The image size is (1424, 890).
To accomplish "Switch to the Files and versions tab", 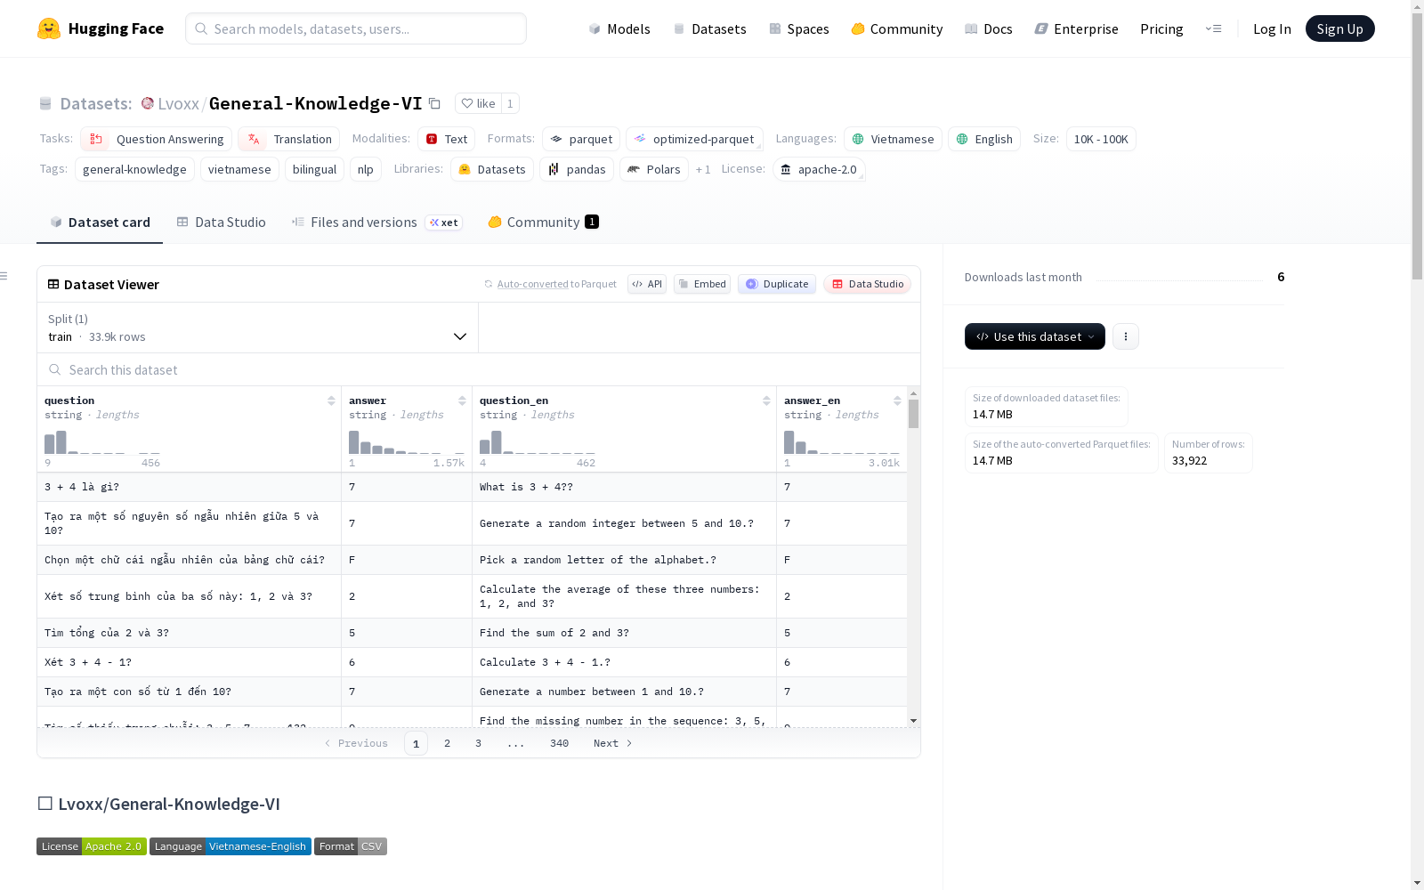I will point(376,222).
